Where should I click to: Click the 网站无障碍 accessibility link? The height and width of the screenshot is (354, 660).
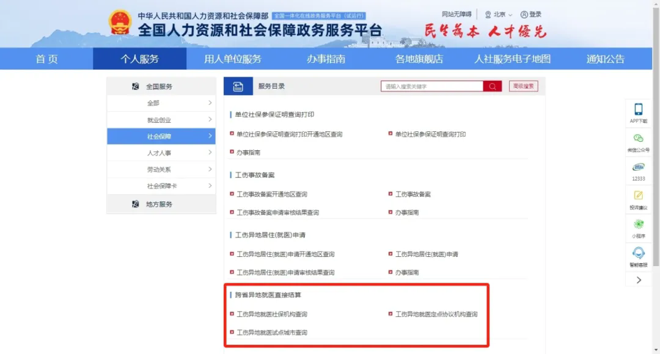[x=457, y=14]
